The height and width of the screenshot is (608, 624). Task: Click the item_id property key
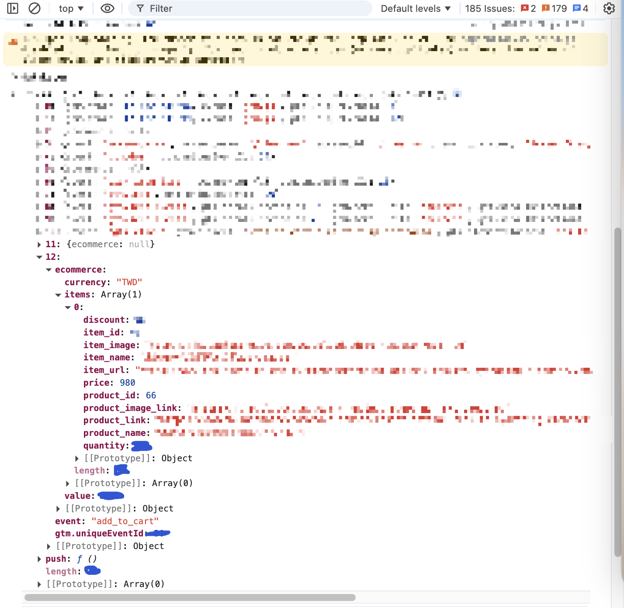pyautogui.click(x=102, y=332)
